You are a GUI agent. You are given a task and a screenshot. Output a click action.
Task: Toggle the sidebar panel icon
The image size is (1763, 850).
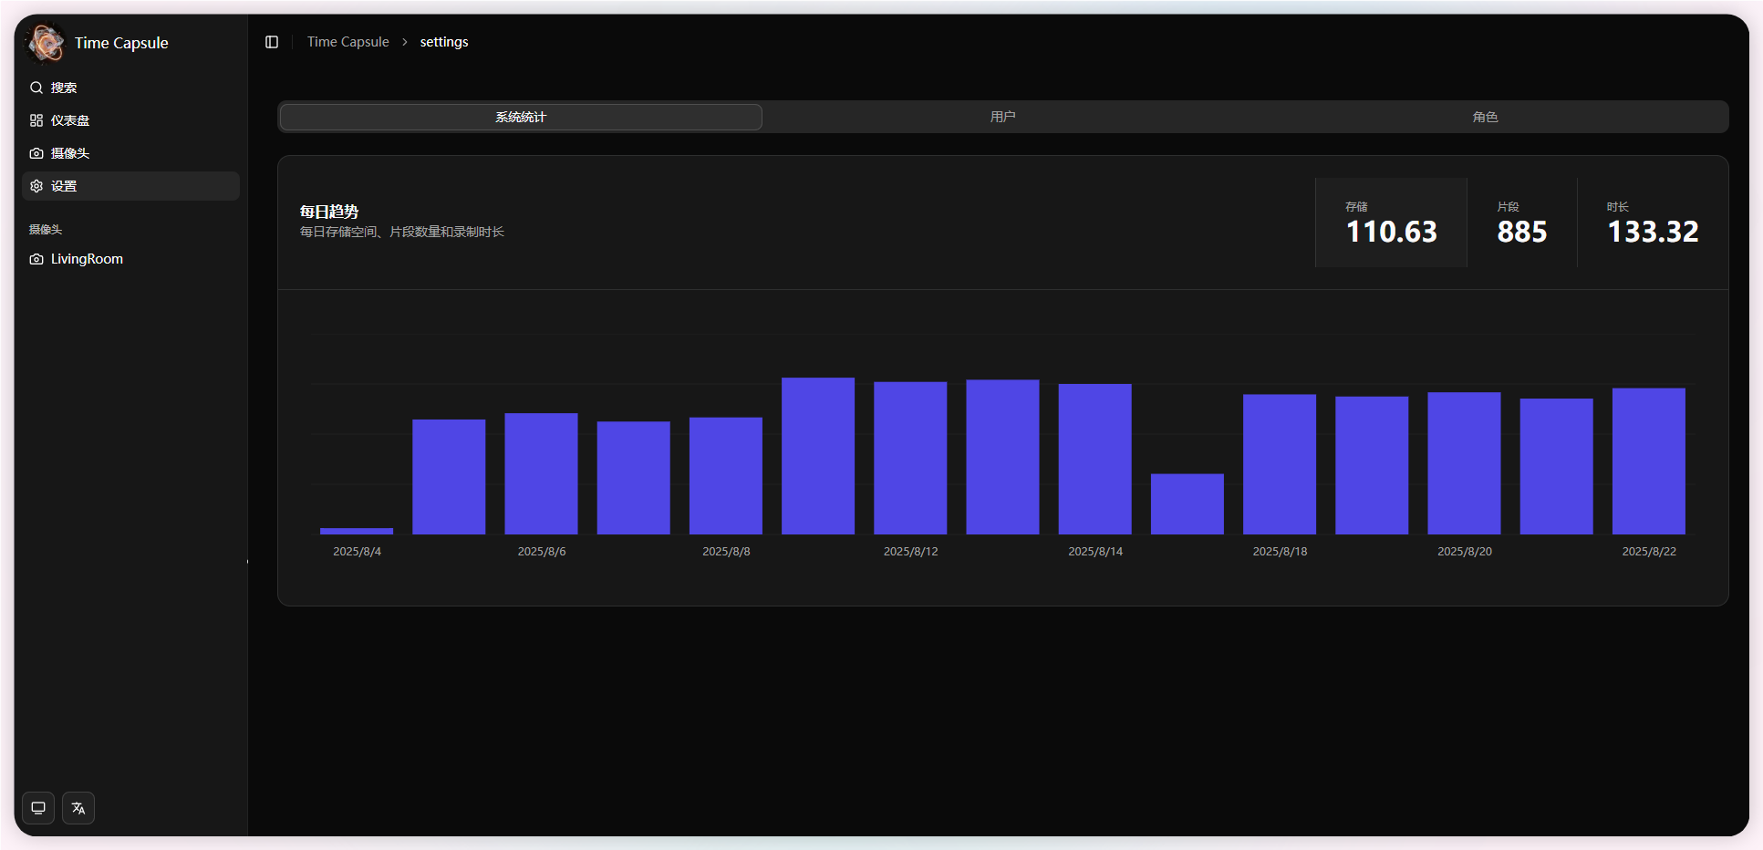[x=272, y=42]
